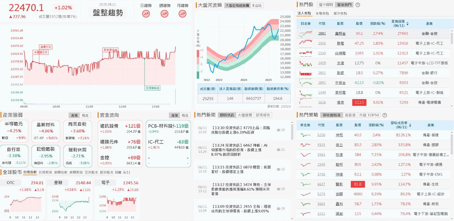
Task: Select 營收創新高 strategy tab
Action: [x=331, y=115]
